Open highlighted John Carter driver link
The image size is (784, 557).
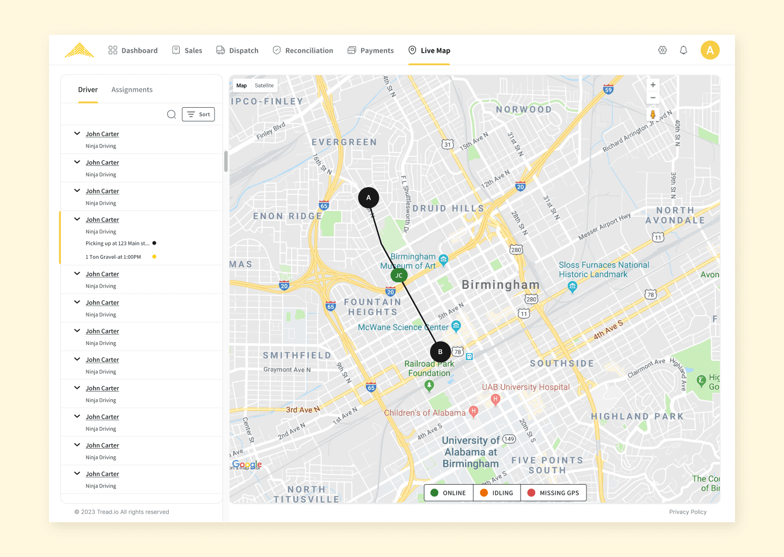click(102, 220)
